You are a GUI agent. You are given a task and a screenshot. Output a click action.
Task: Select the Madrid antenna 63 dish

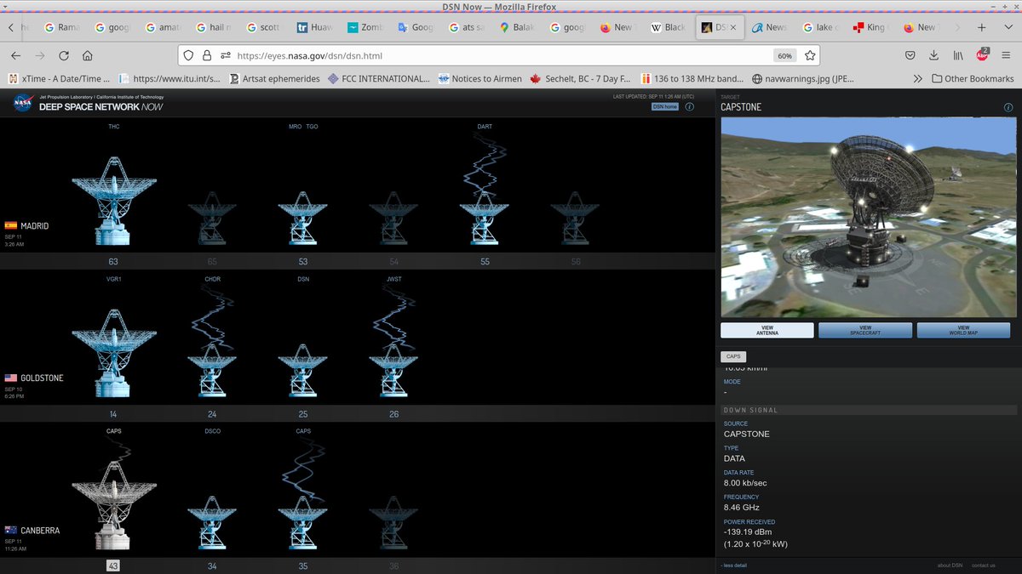[113, 201]
